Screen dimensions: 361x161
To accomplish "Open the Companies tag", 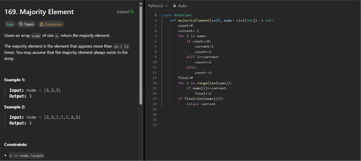I will point(51,24).
